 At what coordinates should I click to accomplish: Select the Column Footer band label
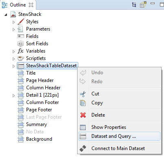[42, 102]
